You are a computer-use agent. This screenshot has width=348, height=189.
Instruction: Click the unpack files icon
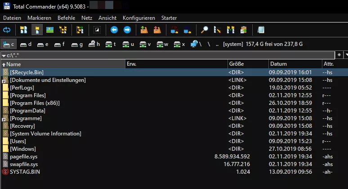[x=157, y=30]
